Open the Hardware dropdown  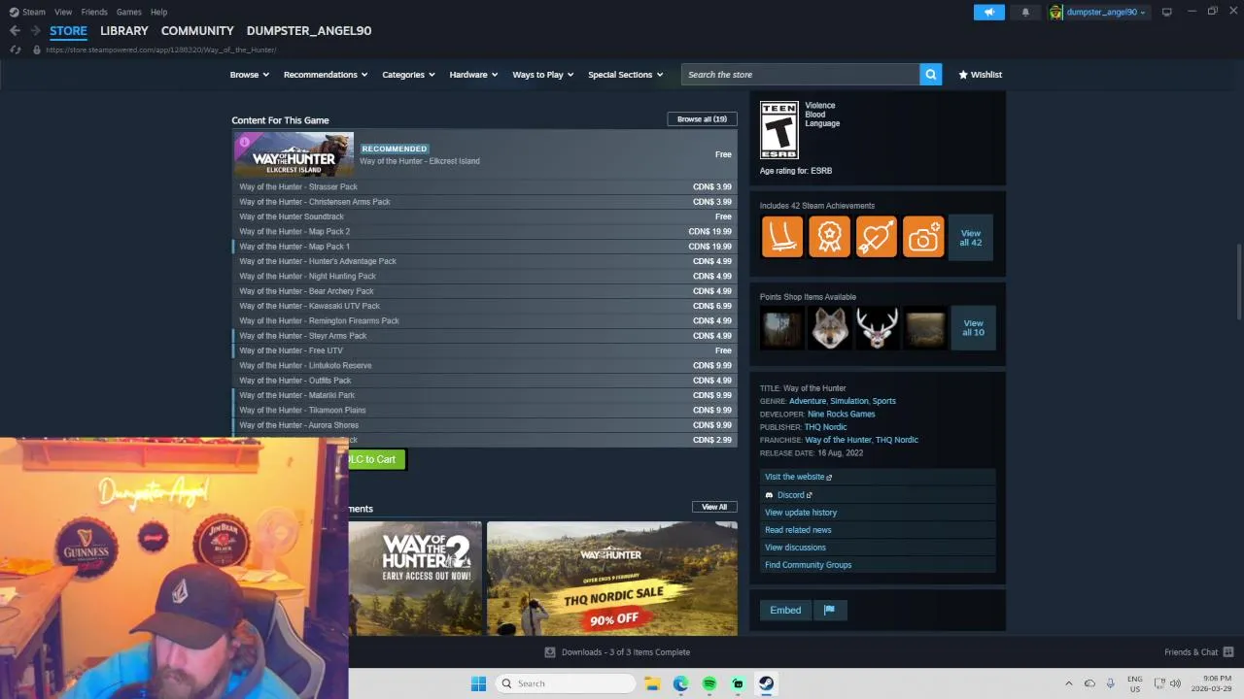click(x=473, y=74)
